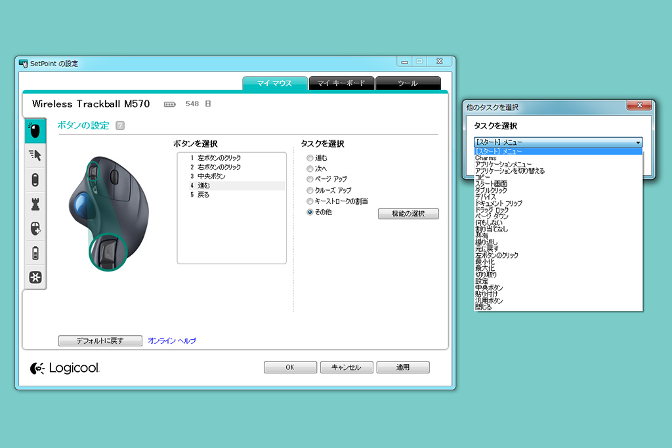This screenshot has height=448, width=672.
Task: Select the その他 radio option
Action: (x=310, y=212)
